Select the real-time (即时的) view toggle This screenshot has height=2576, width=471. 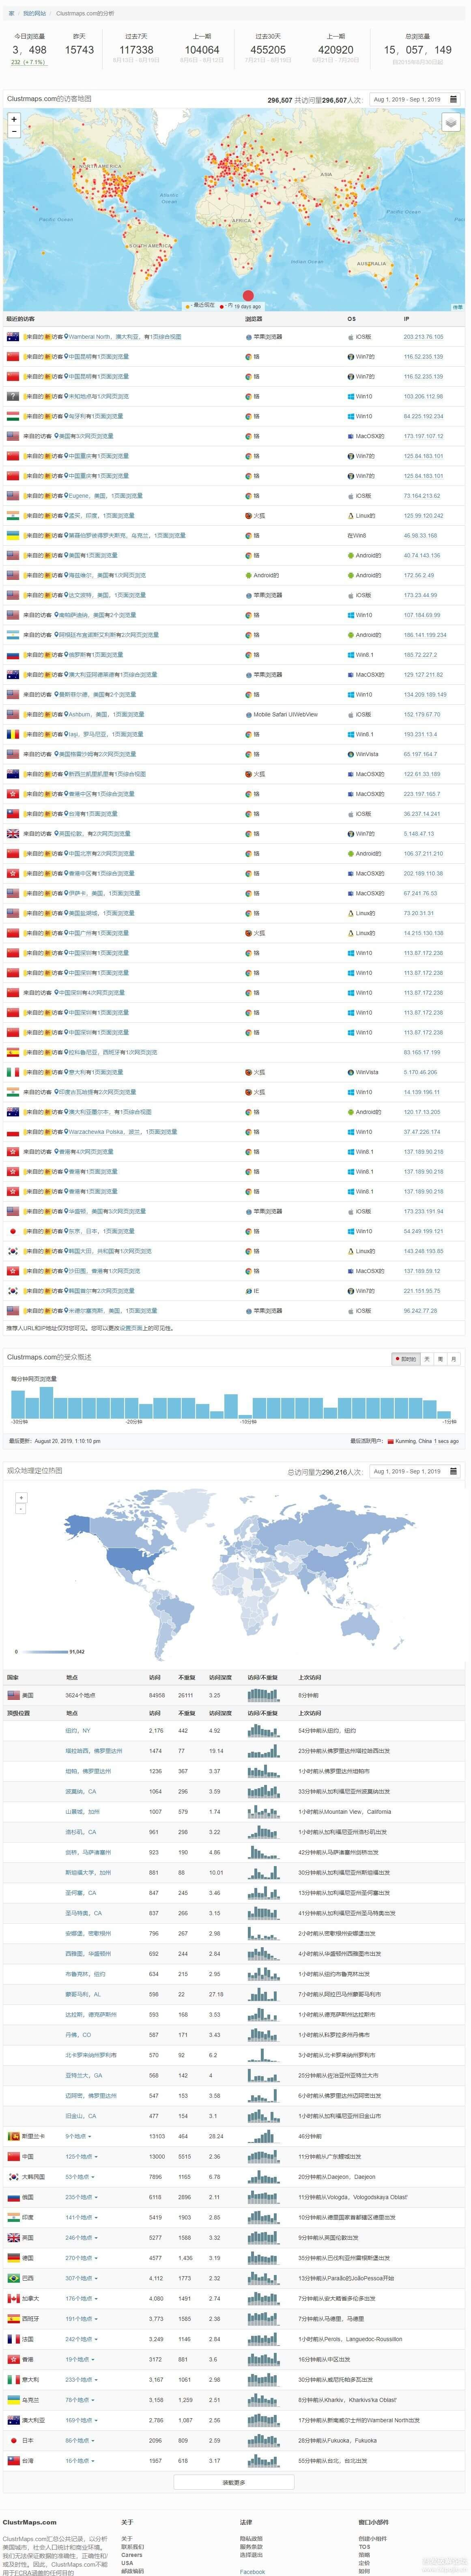406,1359
